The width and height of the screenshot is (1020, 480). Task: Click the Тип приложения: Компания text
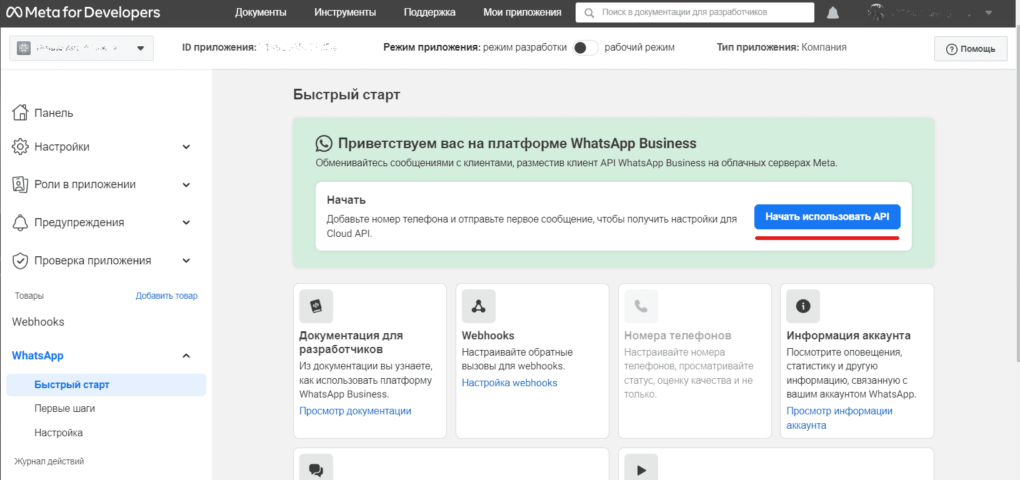(x=782, y=47)
